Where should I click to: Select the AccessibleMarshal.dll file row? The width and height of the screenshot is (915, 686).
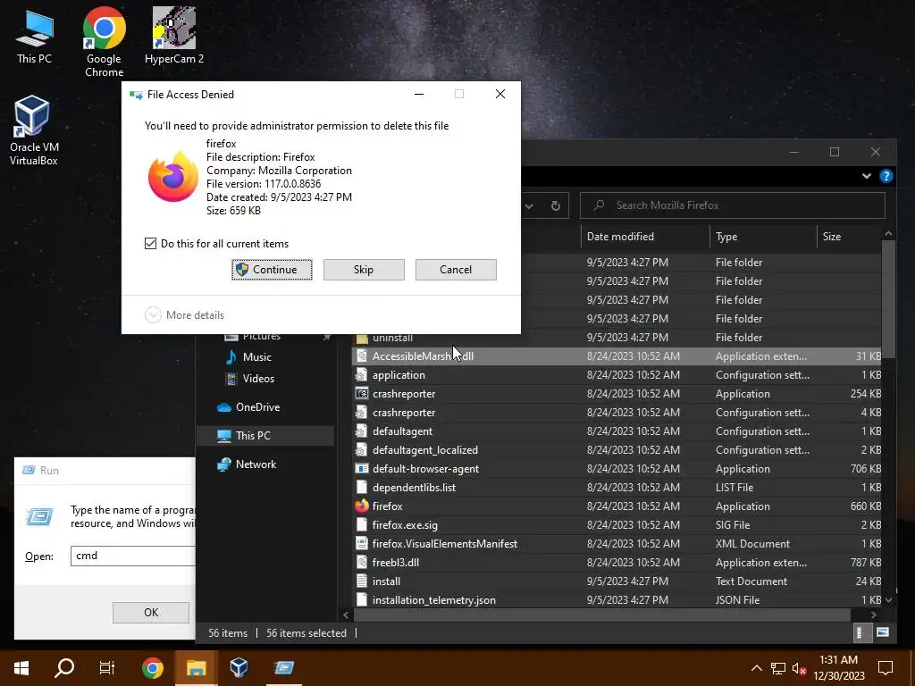pos(617,356)
